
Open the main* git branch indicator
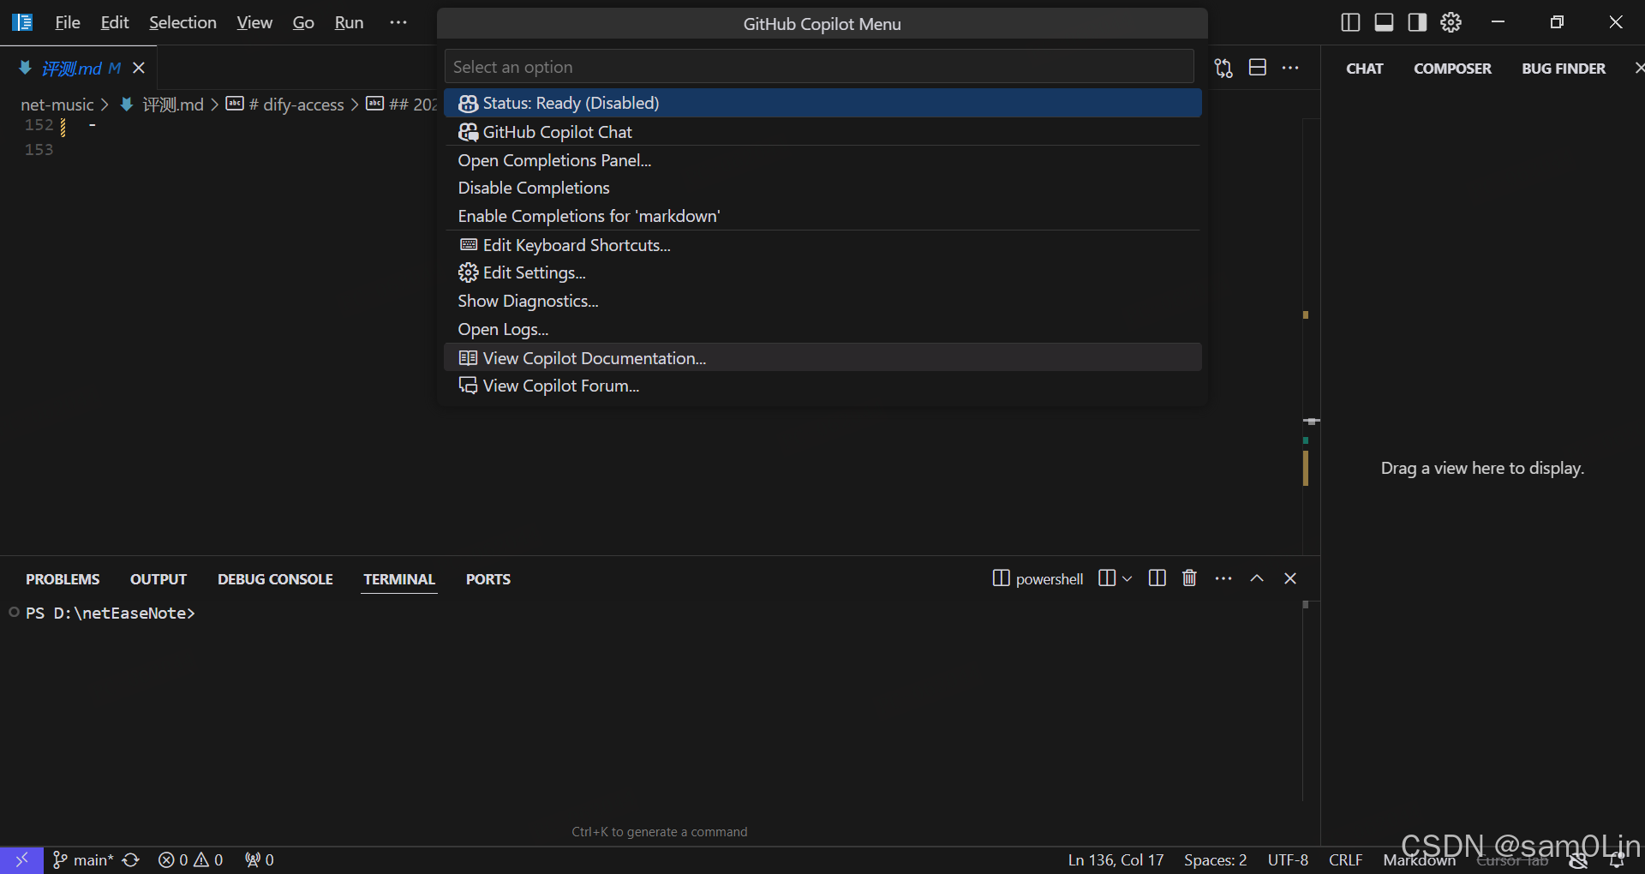click(83, 859)
